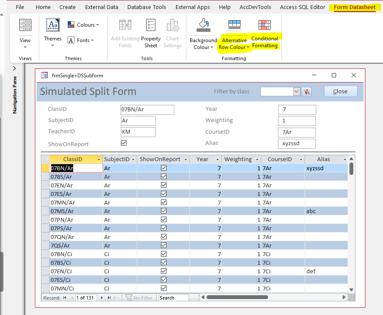Toggle ShowOnReport checkbox for row 07EN/Ar
Image resolution: width=383 pixels, height=315 pixels.
(x=164, y=185)
